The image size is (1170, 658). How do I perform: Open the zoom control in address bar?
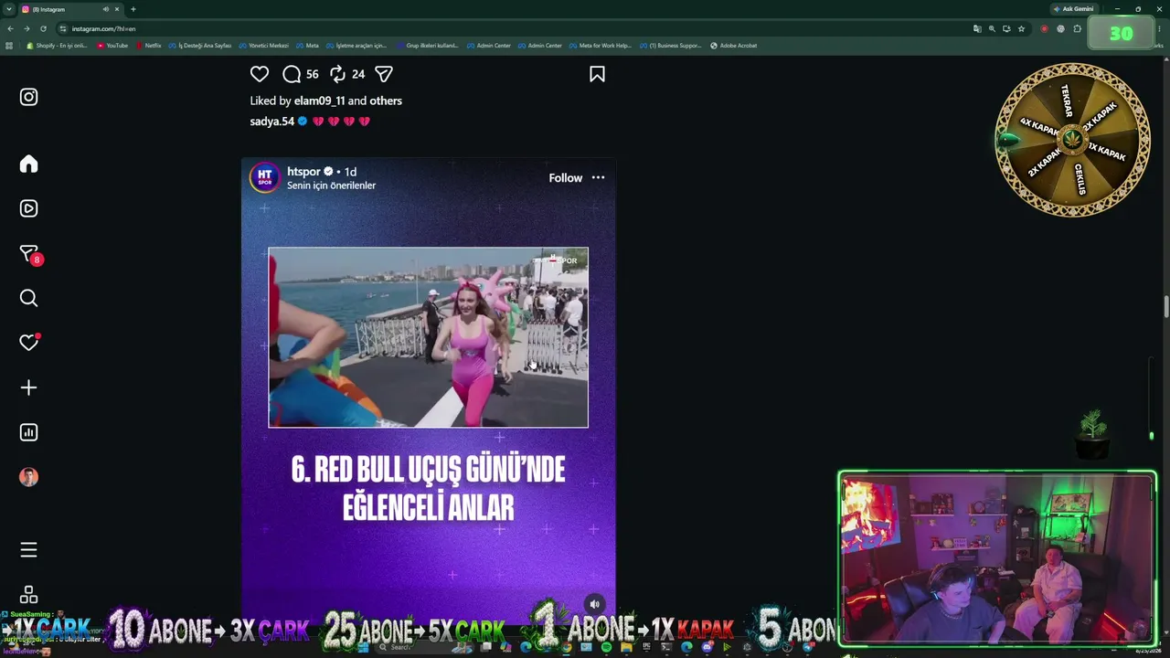[x=992, y=28]
